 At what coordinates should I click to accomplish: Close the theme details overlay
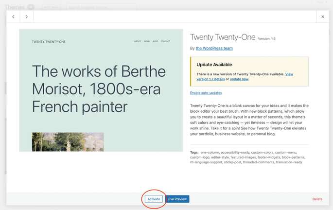[323, 17]
